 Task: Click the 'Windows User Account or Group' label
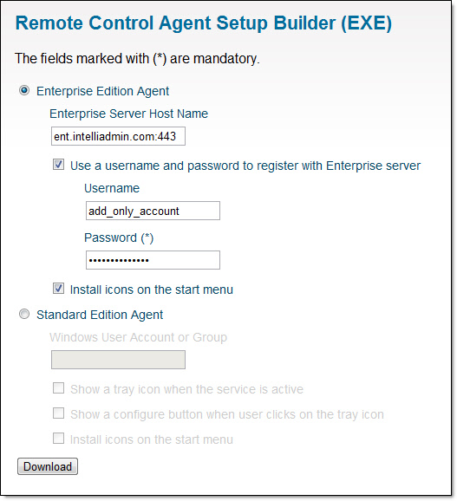[x=139, y=337]
